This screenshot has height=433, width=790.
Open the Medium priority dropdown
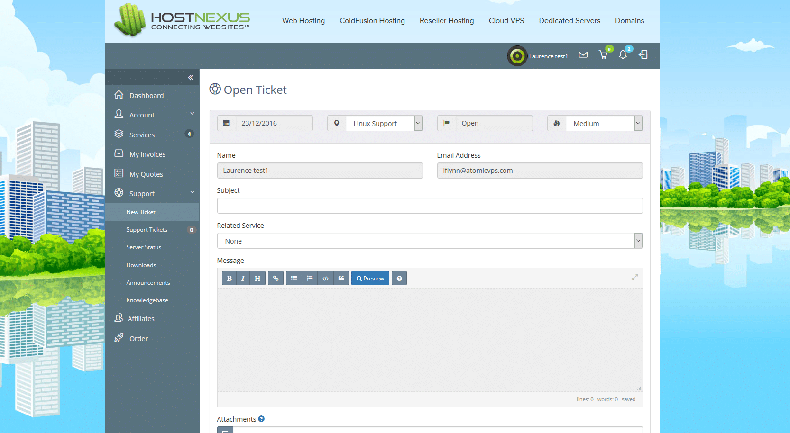604,124
